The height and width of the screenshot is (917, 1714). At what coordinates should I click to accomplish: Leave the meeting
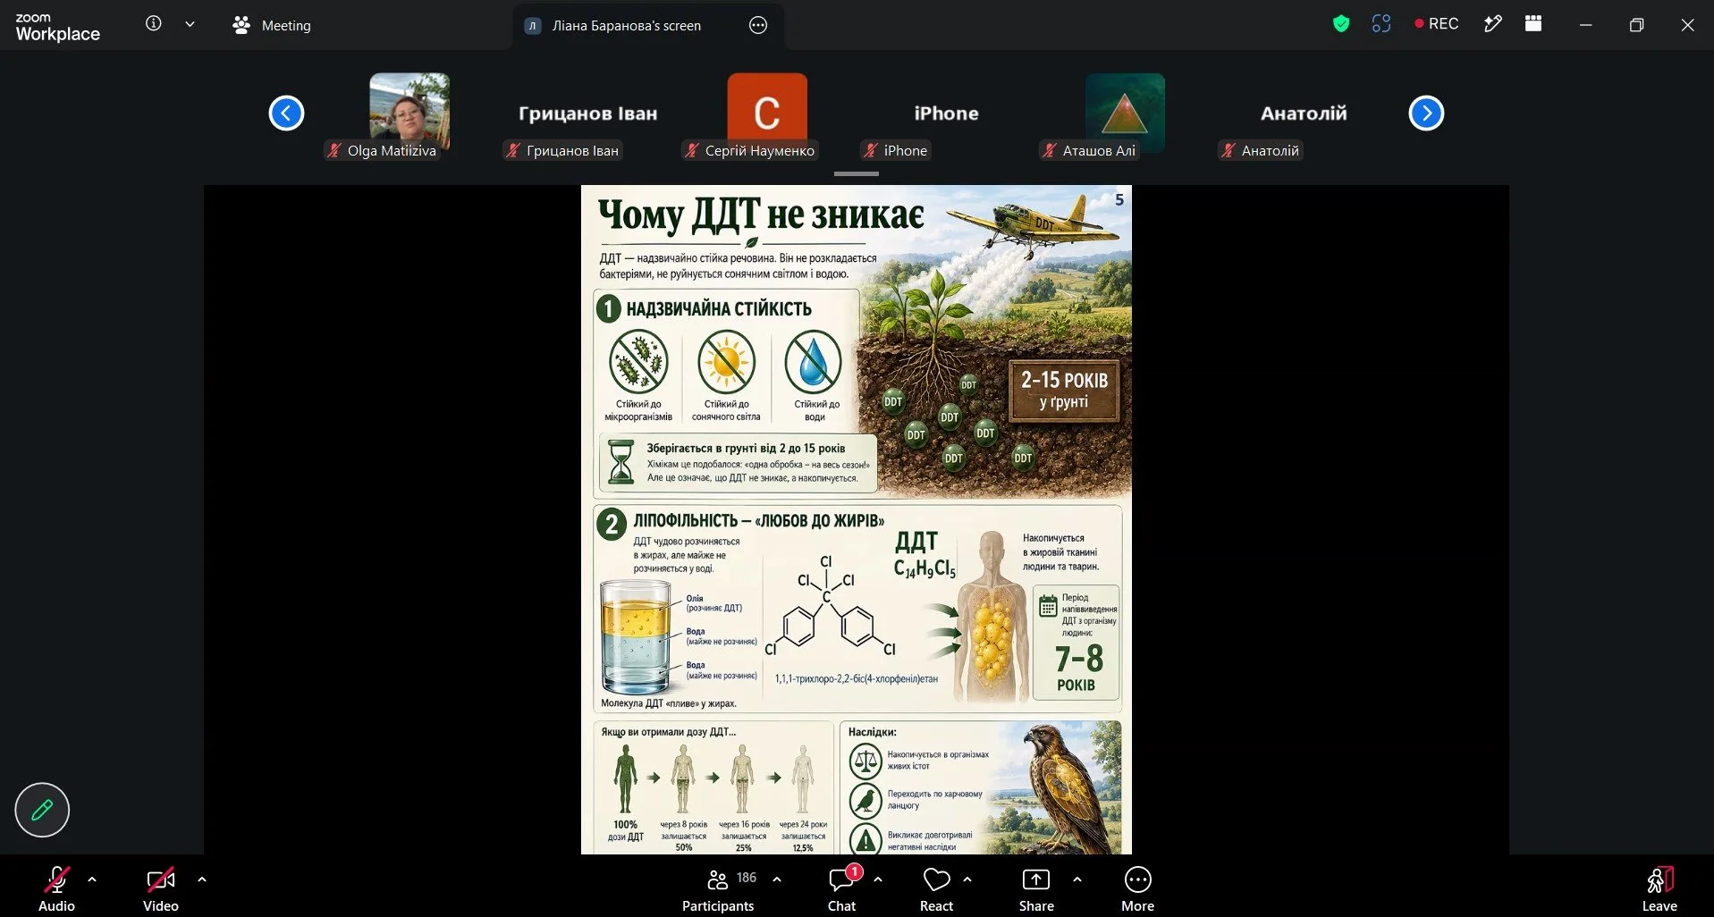point(1659,889)
